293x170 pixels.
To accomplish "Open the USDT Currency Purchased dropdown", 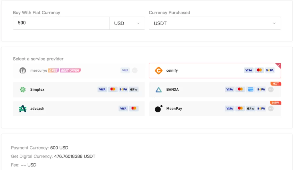I will [214, 23].
